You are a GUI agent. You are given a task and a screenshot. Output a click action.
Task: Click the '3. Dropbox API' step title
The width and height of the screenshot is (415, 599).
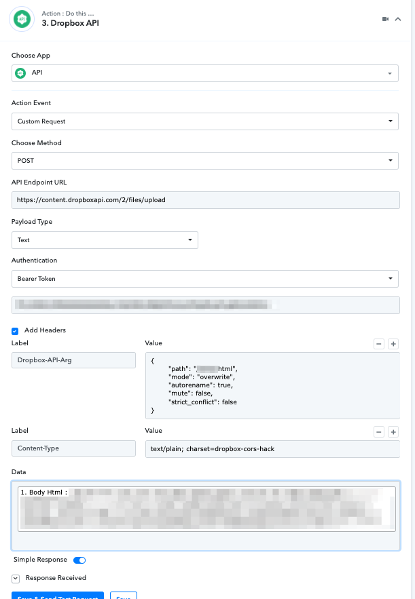[x=71, y=23]
